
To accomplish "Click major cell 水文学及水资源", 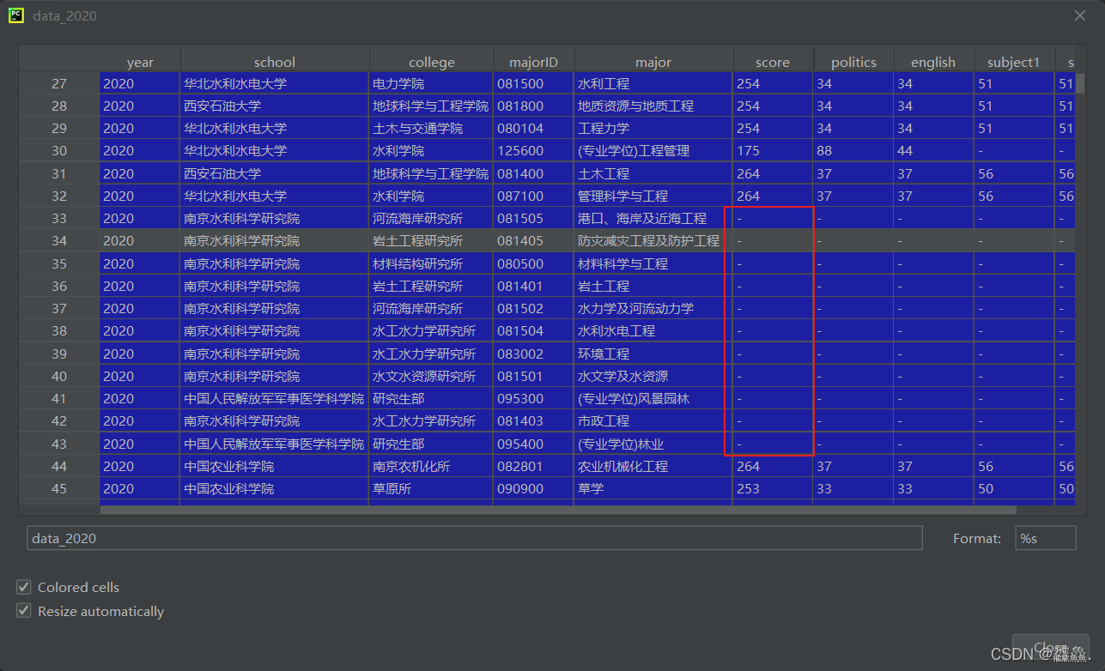I will click(x=653, y=376).
